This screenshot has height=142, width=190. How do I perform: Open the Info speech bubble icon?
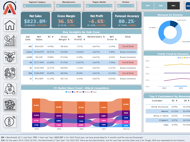10,121
